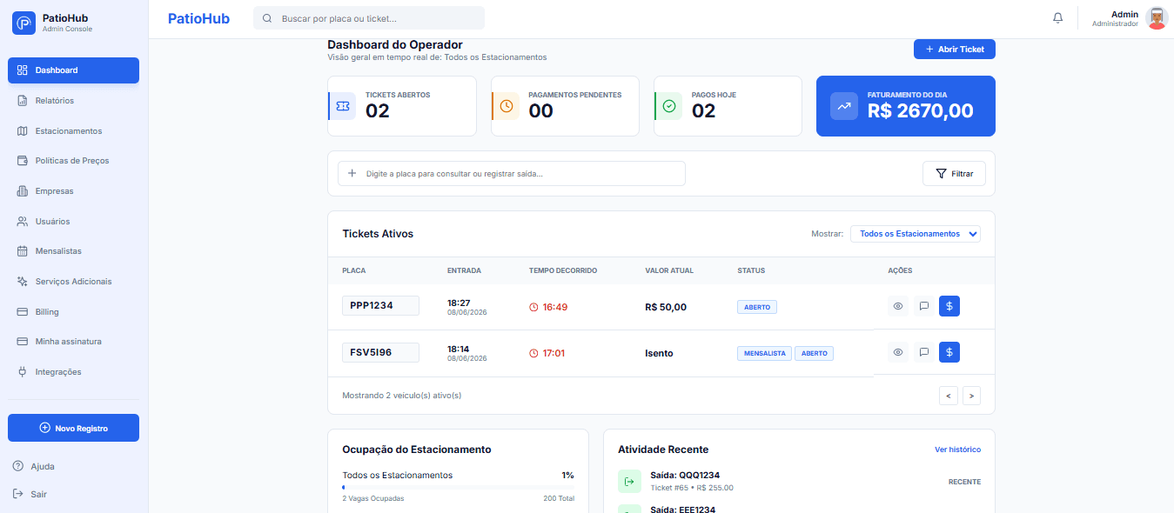Open Billing section
Viewport: 1174px width, 513px height.
(x=73, y=312)
